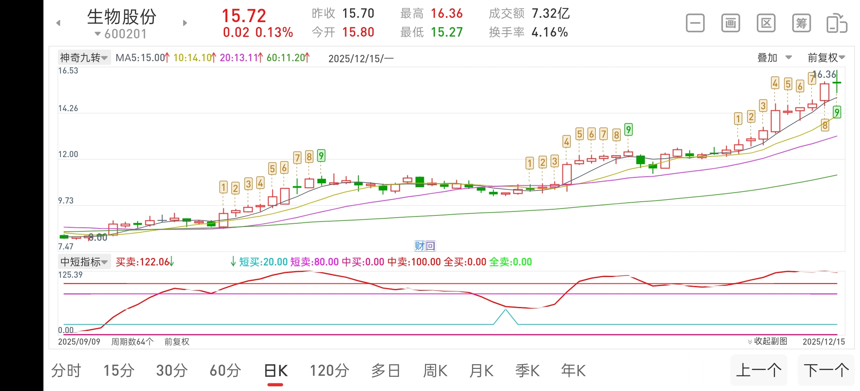Screen dimensions: 860x391
Task: Collapse sub chart via 收起副图
Action: 767,341
